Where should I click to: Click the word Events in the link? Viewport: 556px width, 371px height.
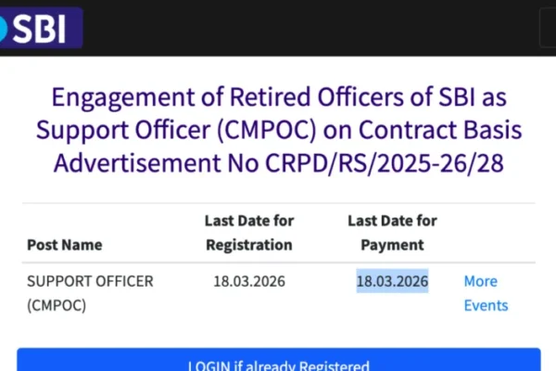(x=486, y=305)
